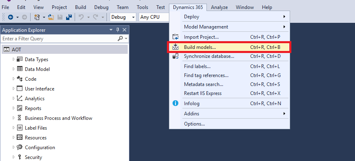
Task: Open the filter search options dropdown arrow
Action: pyautogui.click(x=126, y=39)
